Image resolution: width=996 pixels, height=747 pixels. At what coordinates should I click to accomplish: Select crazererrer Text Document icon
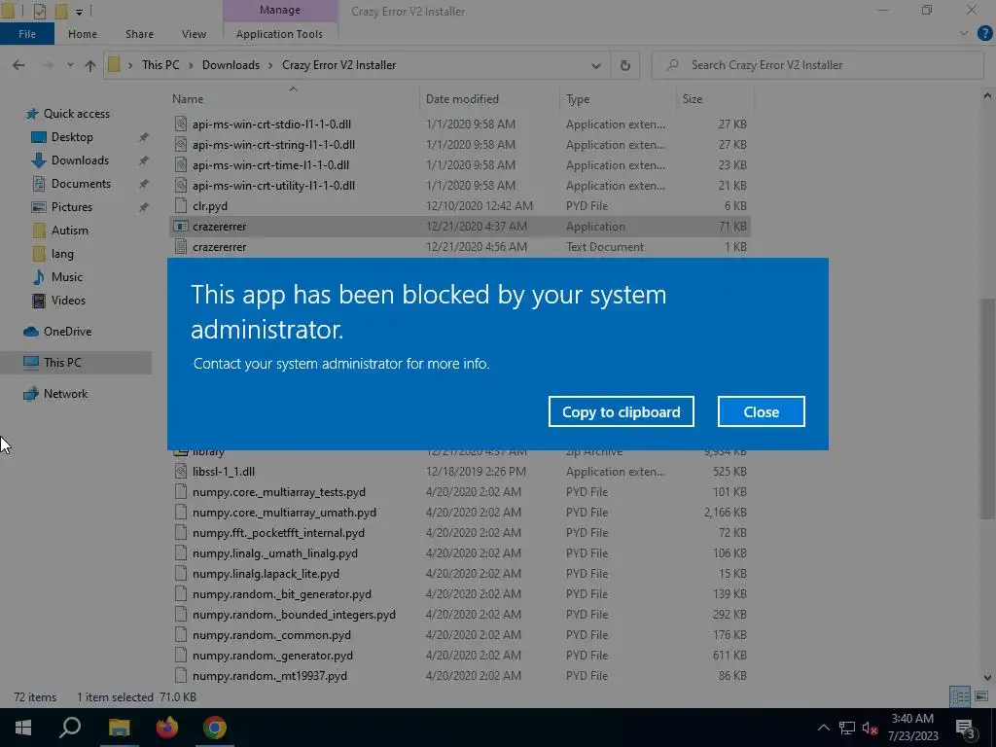tap(181, 246)
